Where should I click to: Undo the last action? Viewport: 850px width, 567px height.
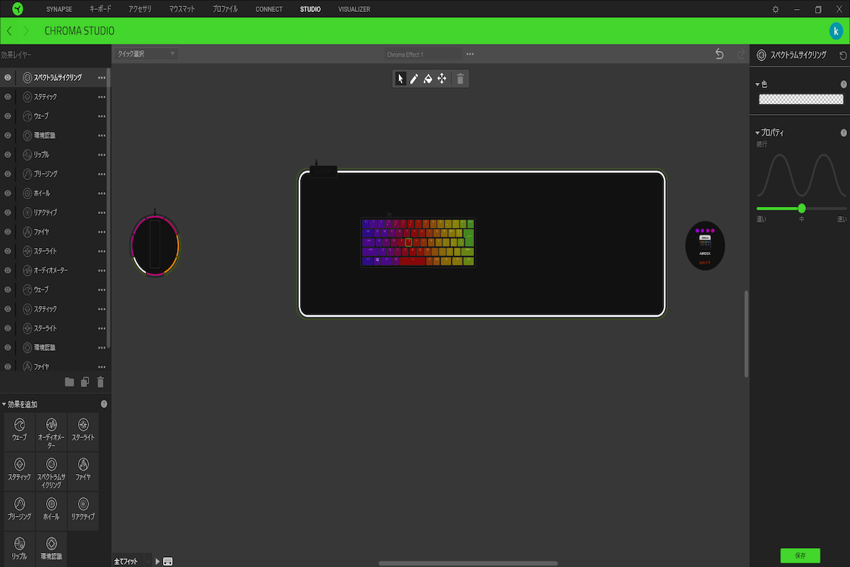tap(720, 54)
